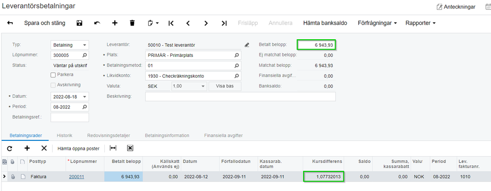Click grid configuration icon in header

click(4, 162)
